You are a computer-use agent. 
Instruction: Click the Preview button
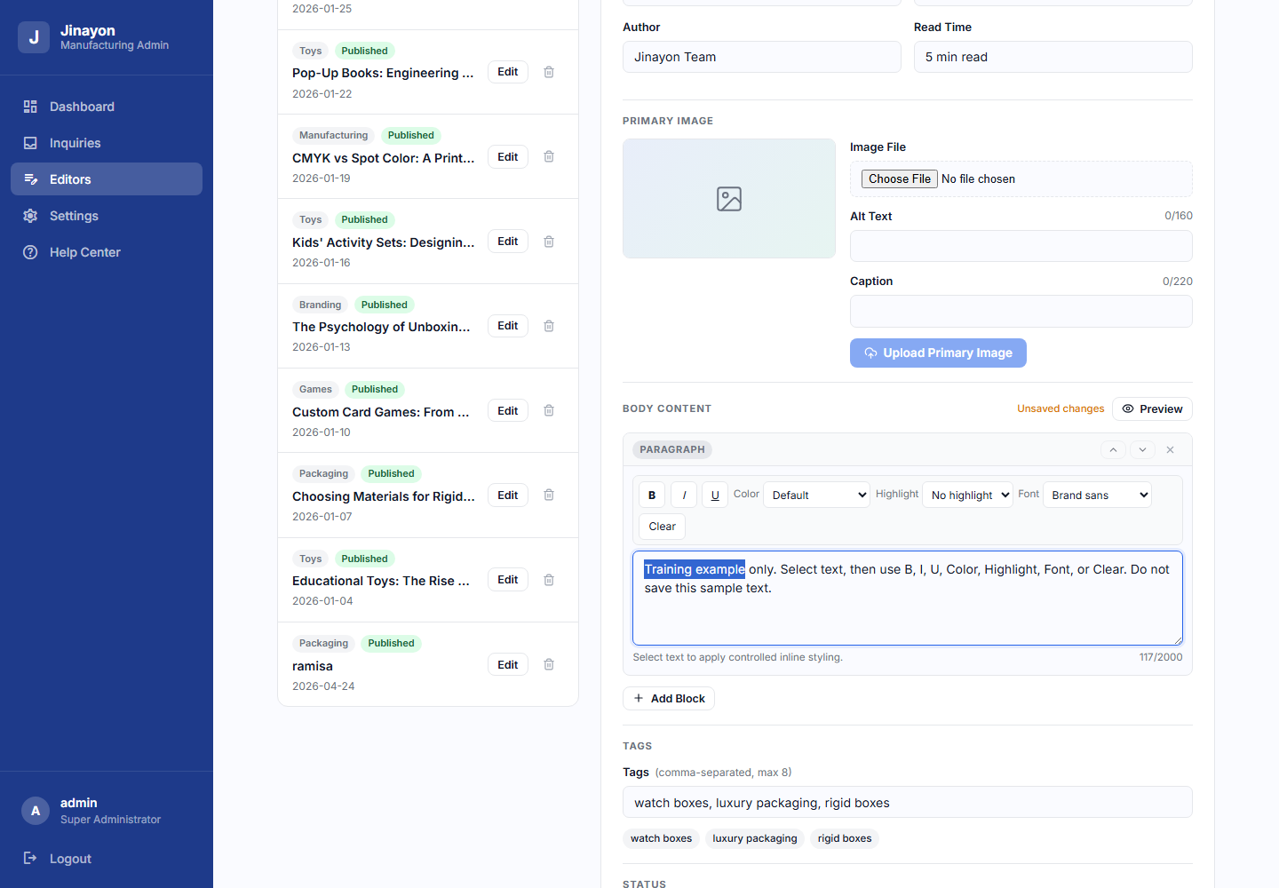(x=1152, y=409)
